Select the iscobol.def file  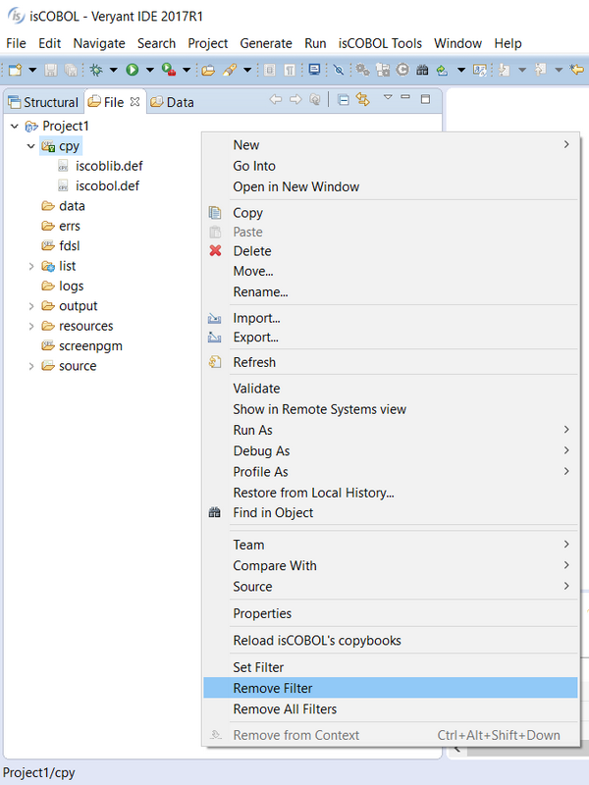[107, 185]
